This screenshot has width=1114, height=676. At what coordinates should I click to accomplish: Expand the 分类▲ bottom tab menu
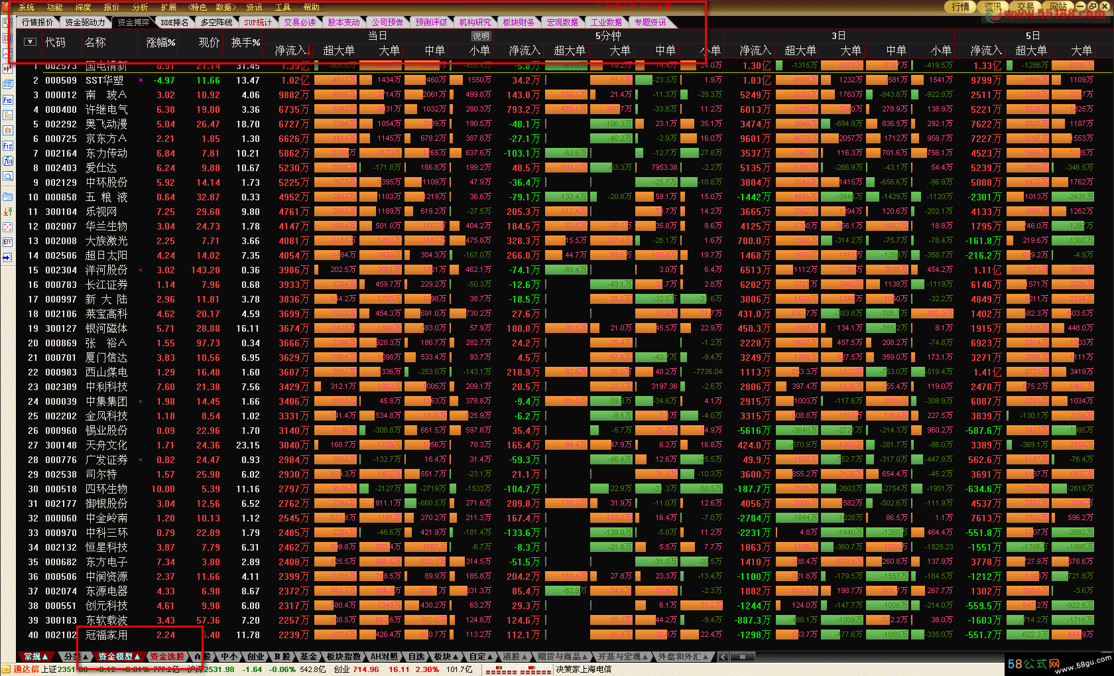(x=74, y=657)
